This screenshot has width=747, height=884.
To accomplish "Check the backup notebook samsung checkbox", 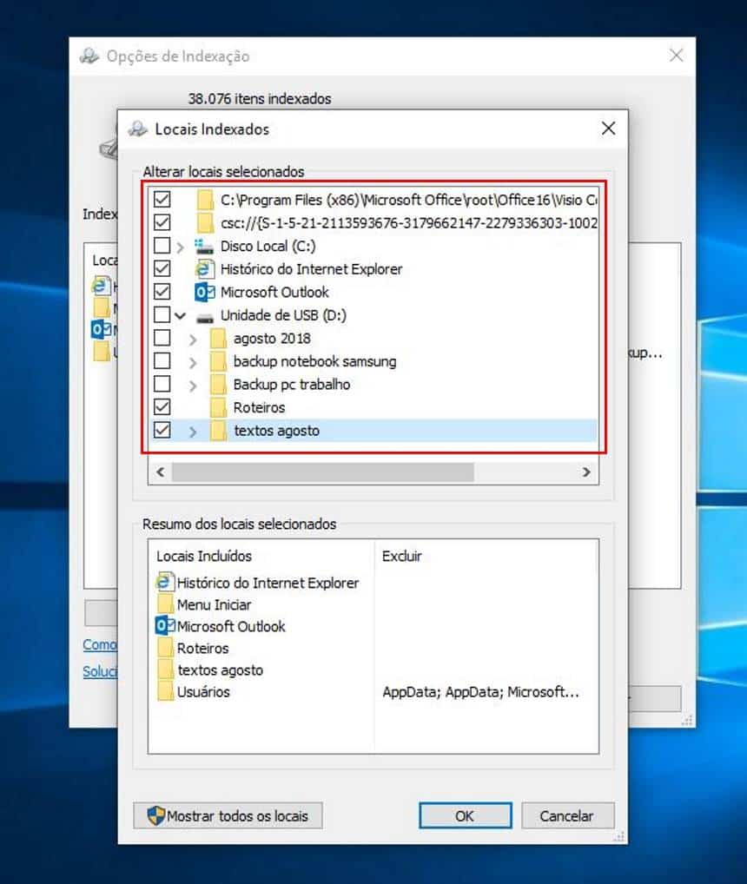I will pyautogui.click(x=162, y=361).
